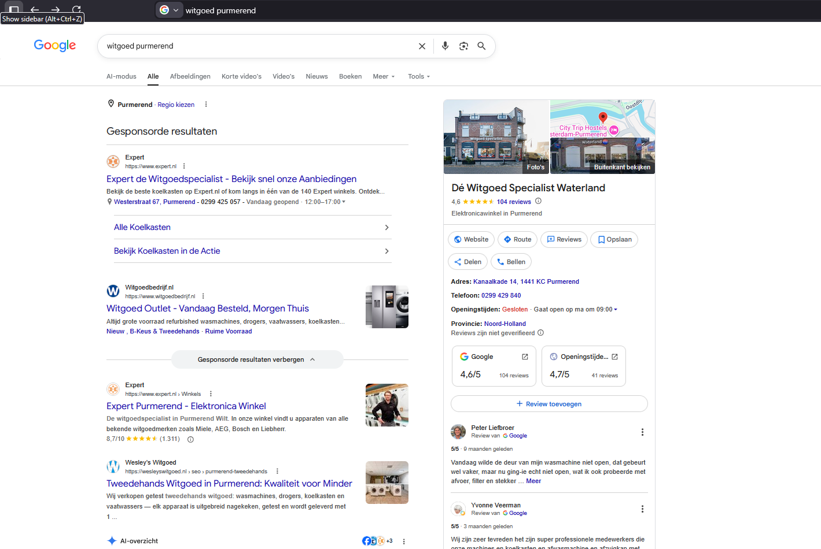Reload the page using the refresh icon

pos(76,10)
